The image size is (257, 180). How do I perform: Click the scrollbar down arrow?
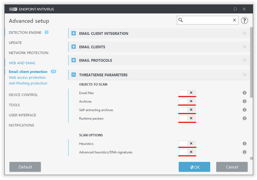click(251, 158)
